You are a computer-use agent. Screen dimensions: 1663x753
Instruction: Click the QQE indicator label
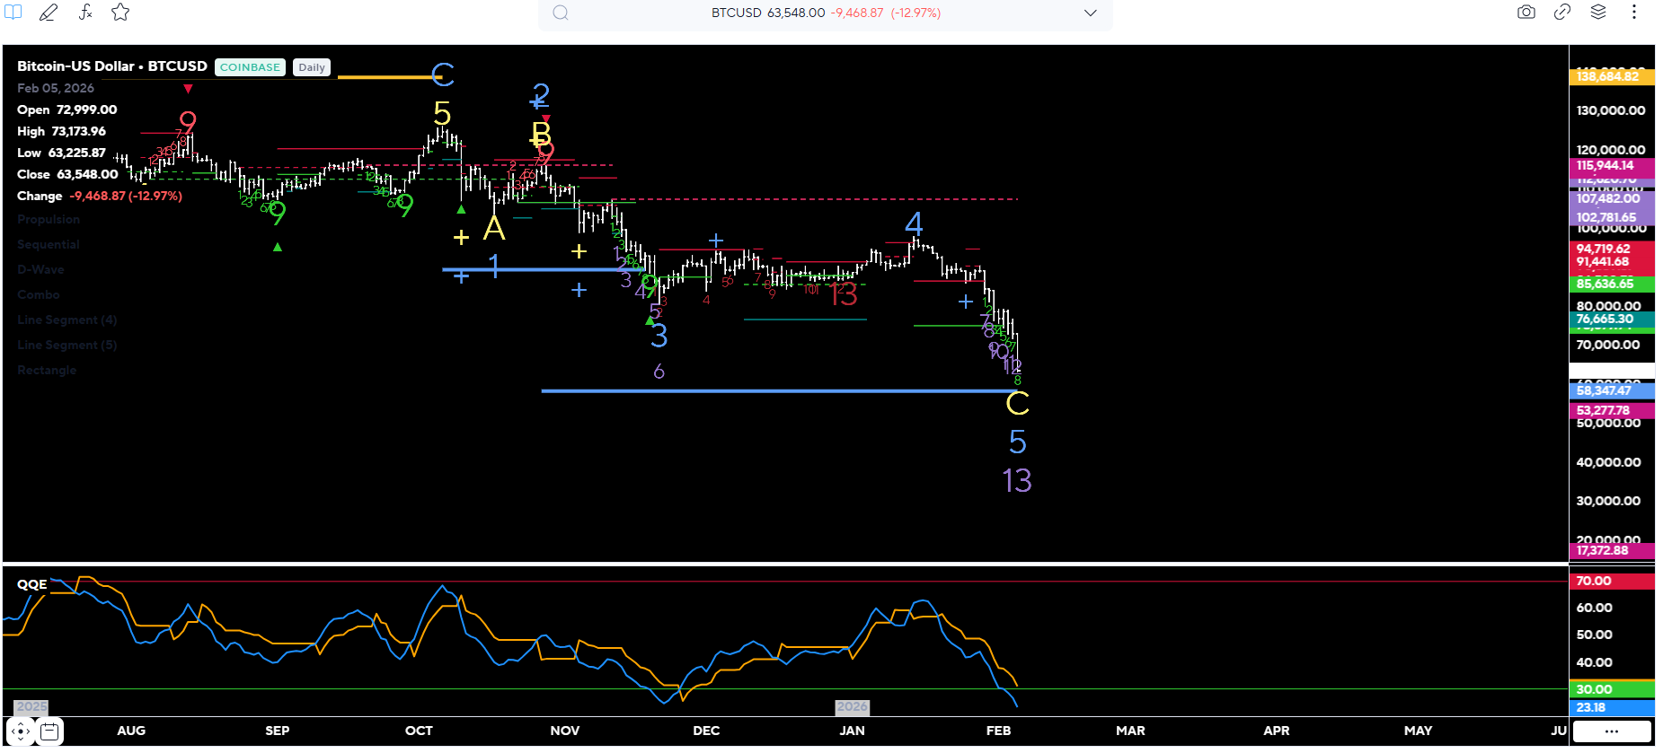click(32, 584)
